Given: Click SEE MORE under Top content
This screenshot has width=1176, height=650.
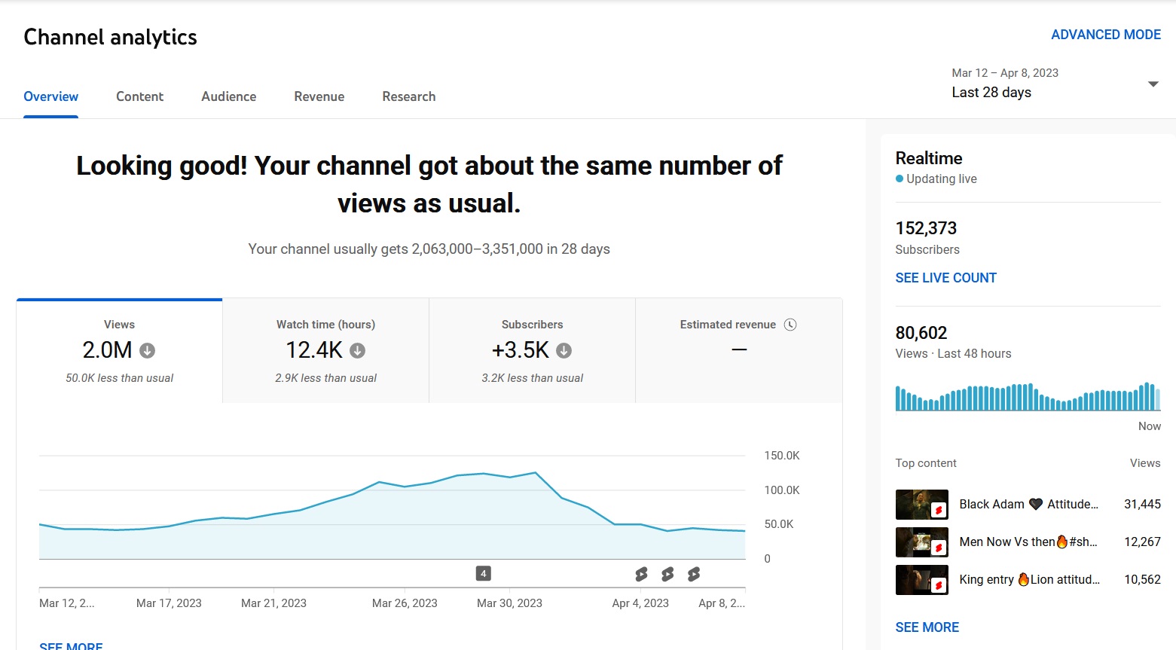Looking at the screenshot, I should tap(927, 627).
